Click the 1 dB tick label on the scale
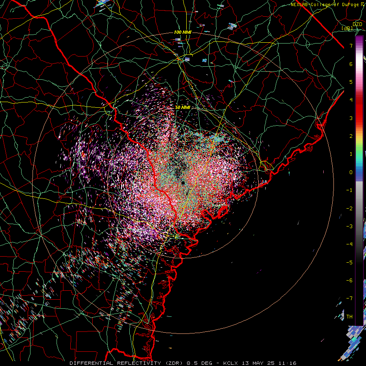 tap(351, 154)
